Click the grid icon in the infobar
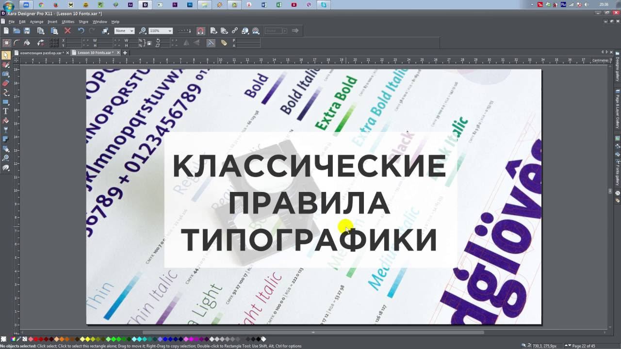The width and height of the screenshot is (621, 349). coord(54,43)
